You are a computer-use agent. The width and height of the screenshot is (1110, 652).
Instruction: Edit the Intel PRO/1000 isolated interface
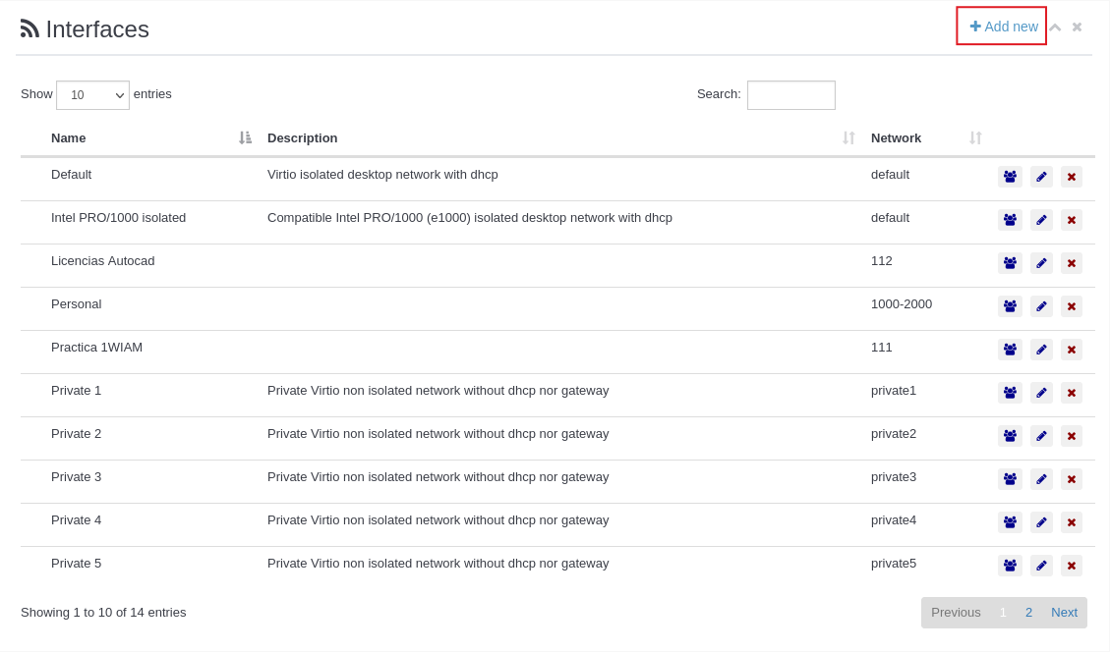point(1041,220)
